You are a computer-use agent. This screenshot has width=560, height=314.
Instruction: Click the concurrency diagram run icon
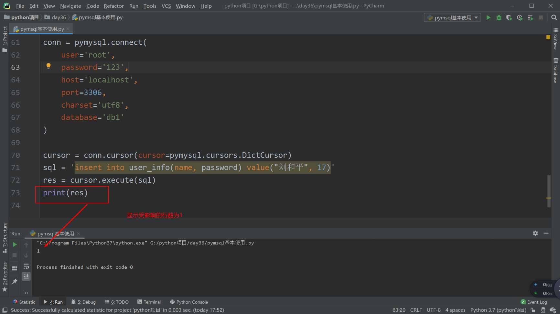[530, 17]
